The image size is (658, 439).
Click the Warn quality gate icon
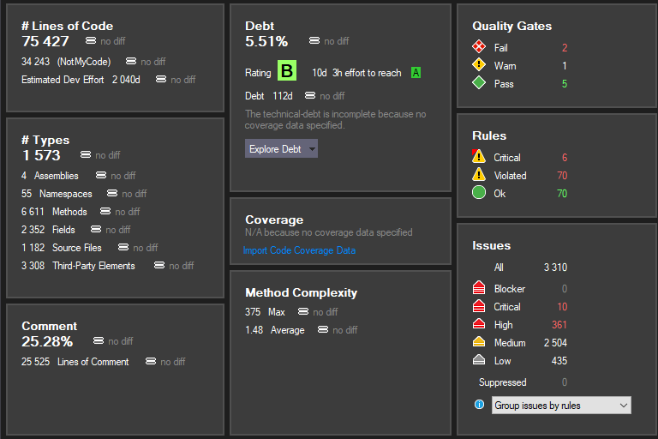(479, 66)
